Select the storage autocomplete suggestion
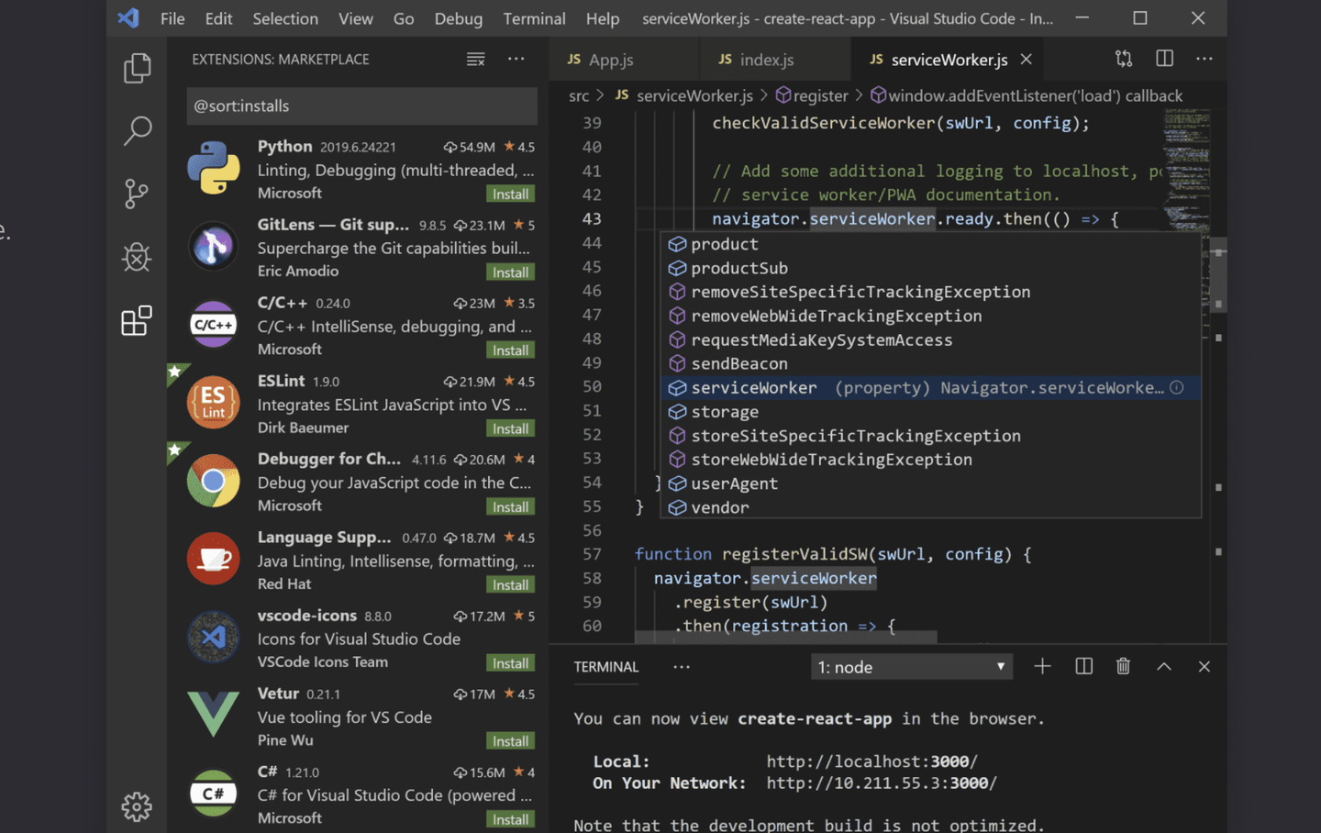1321x833 pixels. 930,412
